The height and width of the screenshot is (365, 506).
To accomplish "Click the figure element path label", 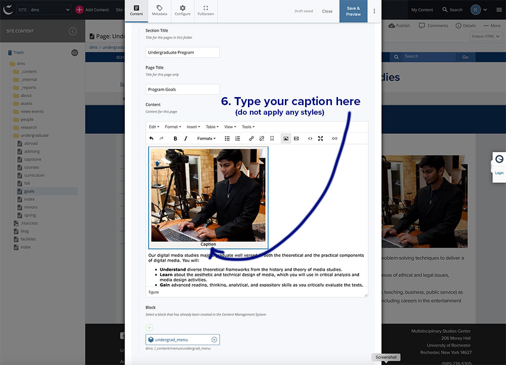I will point(154,292).
